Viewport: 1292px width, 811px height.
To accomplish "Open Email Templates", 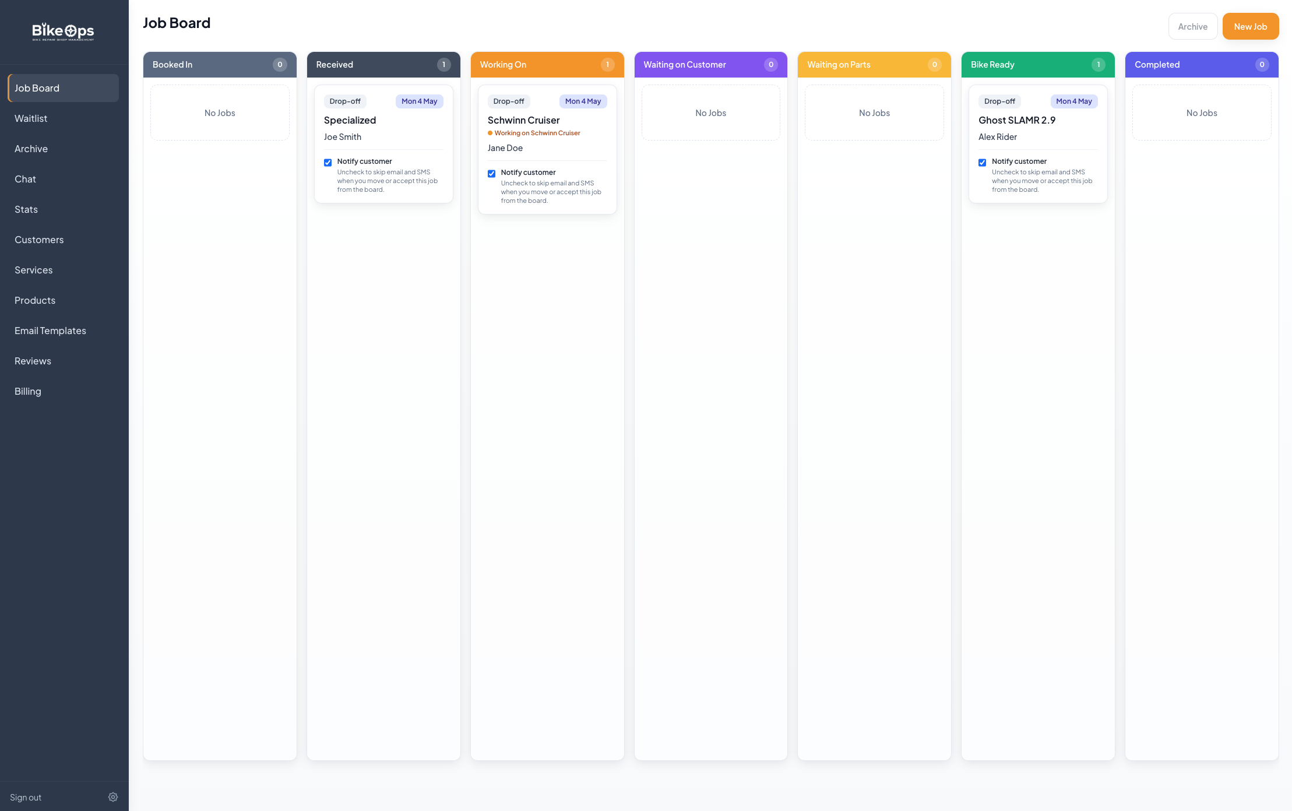I will point(63,331).
